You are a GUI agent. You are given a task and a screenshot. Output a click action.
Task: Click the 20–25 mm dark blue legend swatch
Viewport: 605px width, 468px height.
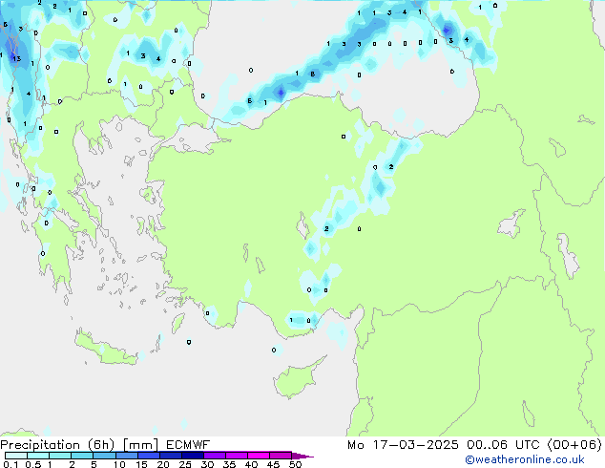(171, 456)
